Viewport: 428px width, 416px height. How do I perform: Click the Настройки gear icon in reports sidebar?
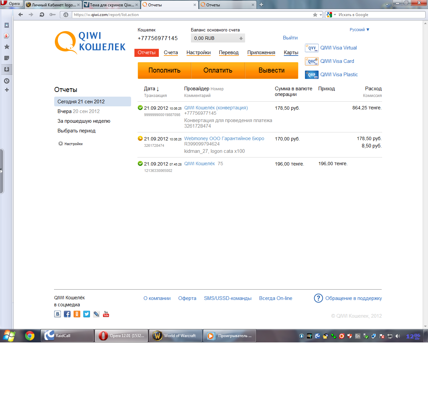(61, 143)
